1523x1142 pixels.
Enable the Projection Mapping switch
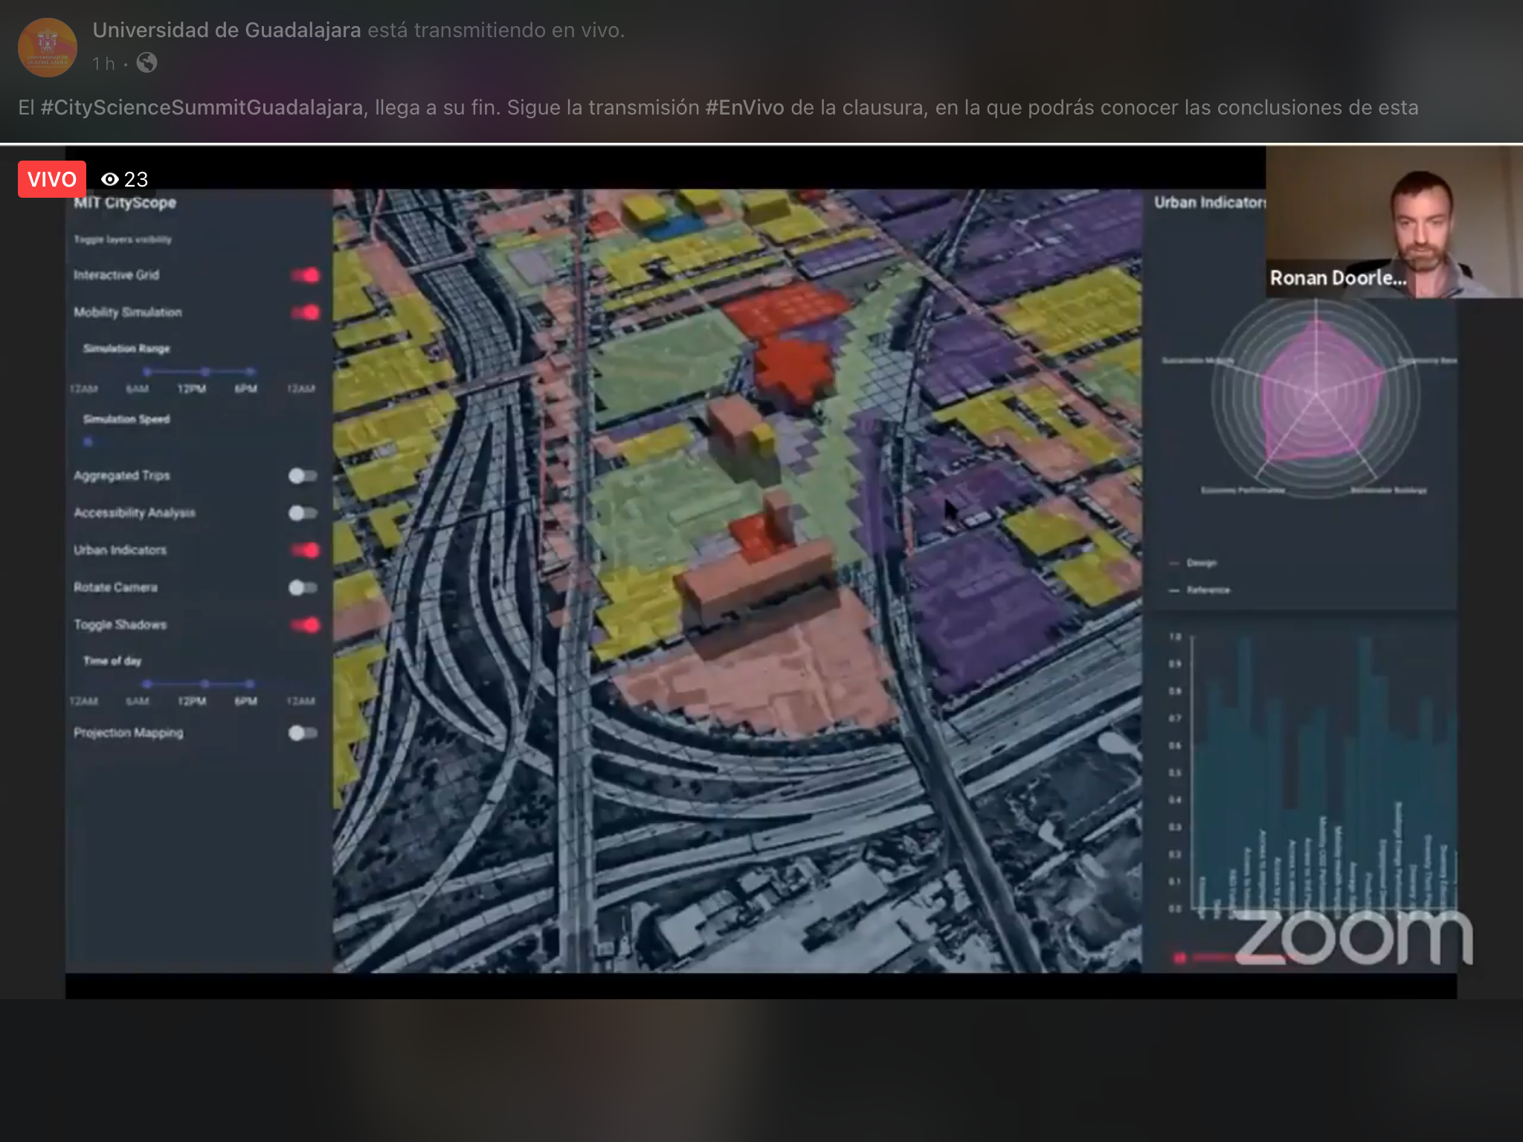tap(302, 733)
